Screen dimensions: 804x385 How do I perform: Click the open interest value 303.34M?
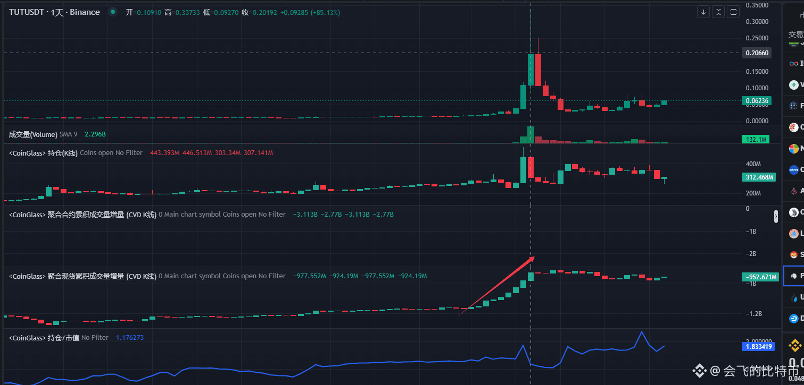coord(228,153)
